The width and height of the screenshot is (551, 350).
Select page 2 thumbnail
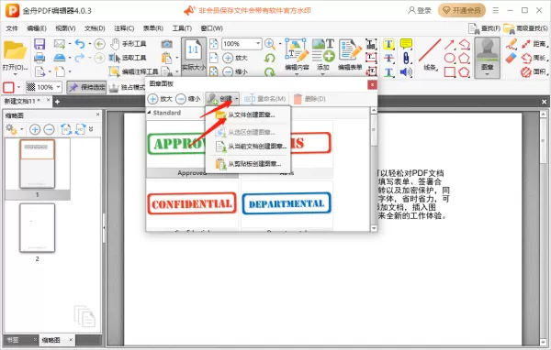tap(38, 228)
